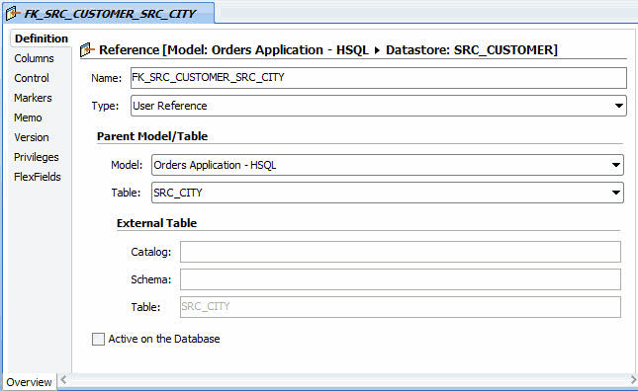Click into the Name input field
The height and width of the screenshot is (391, 638).
(x=379, y=78)
